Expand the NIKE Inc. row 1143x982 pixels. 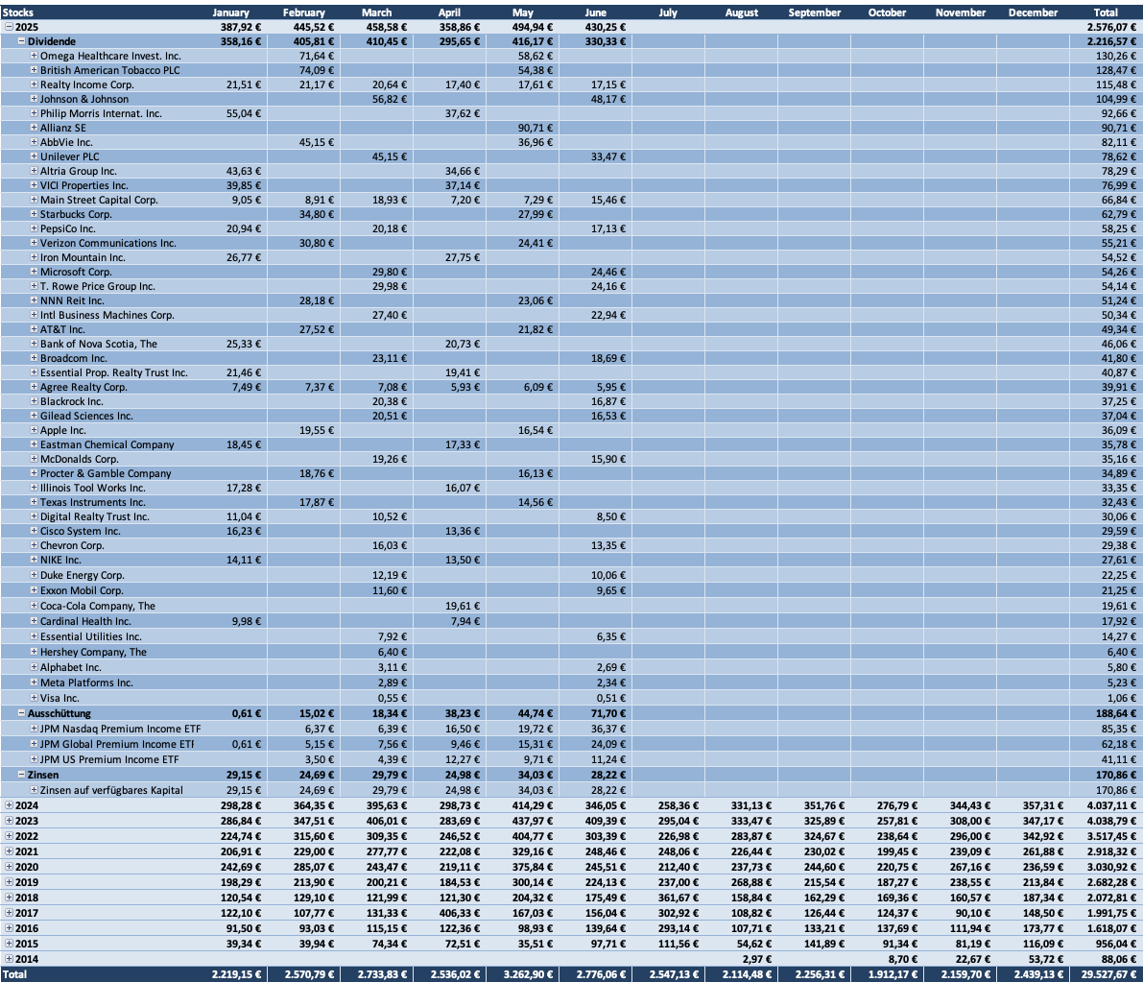coord(34,560)
